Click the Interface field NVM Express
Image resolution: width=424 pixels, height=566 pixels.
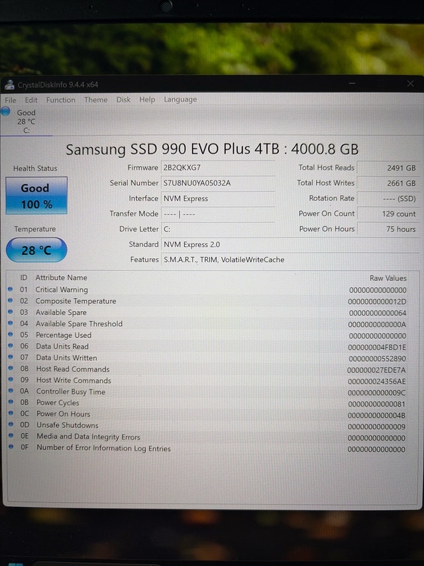coord(218,198)
